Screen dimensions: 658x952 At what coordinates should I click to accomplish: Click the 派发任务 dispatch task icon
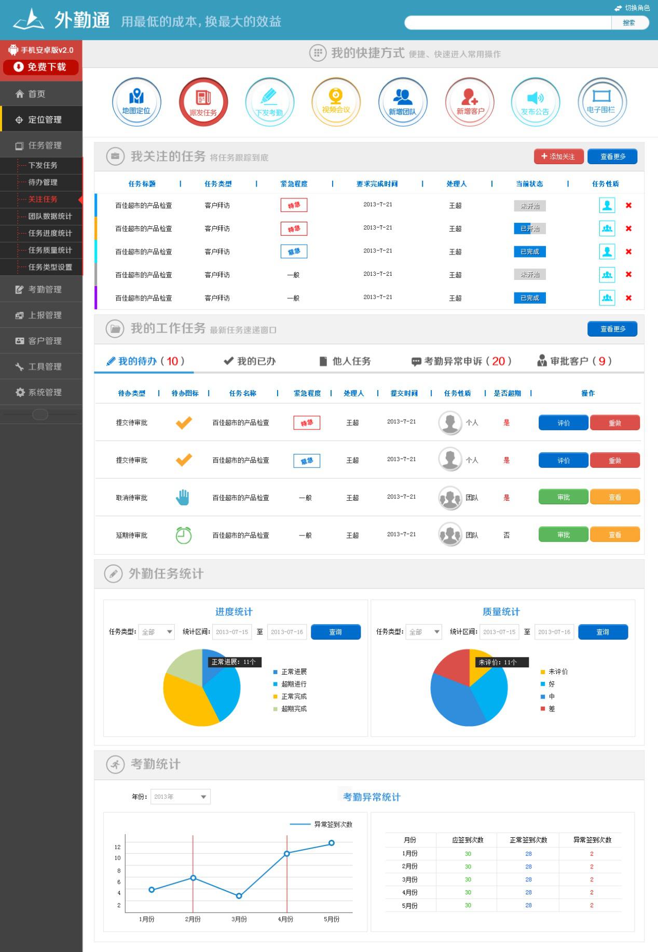point(203,102)
